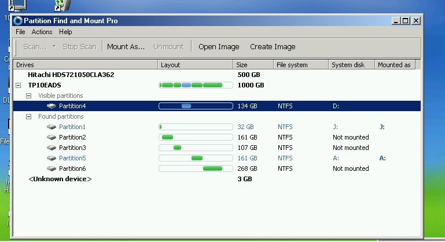
Task: Select the Partition4 row
Action: [x=217, y=106]
